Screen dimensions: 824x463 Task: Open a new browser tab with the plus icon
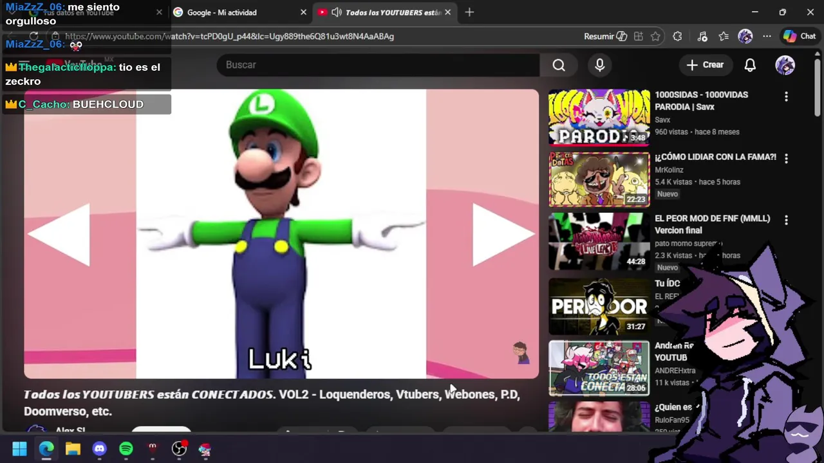point(469,12)
